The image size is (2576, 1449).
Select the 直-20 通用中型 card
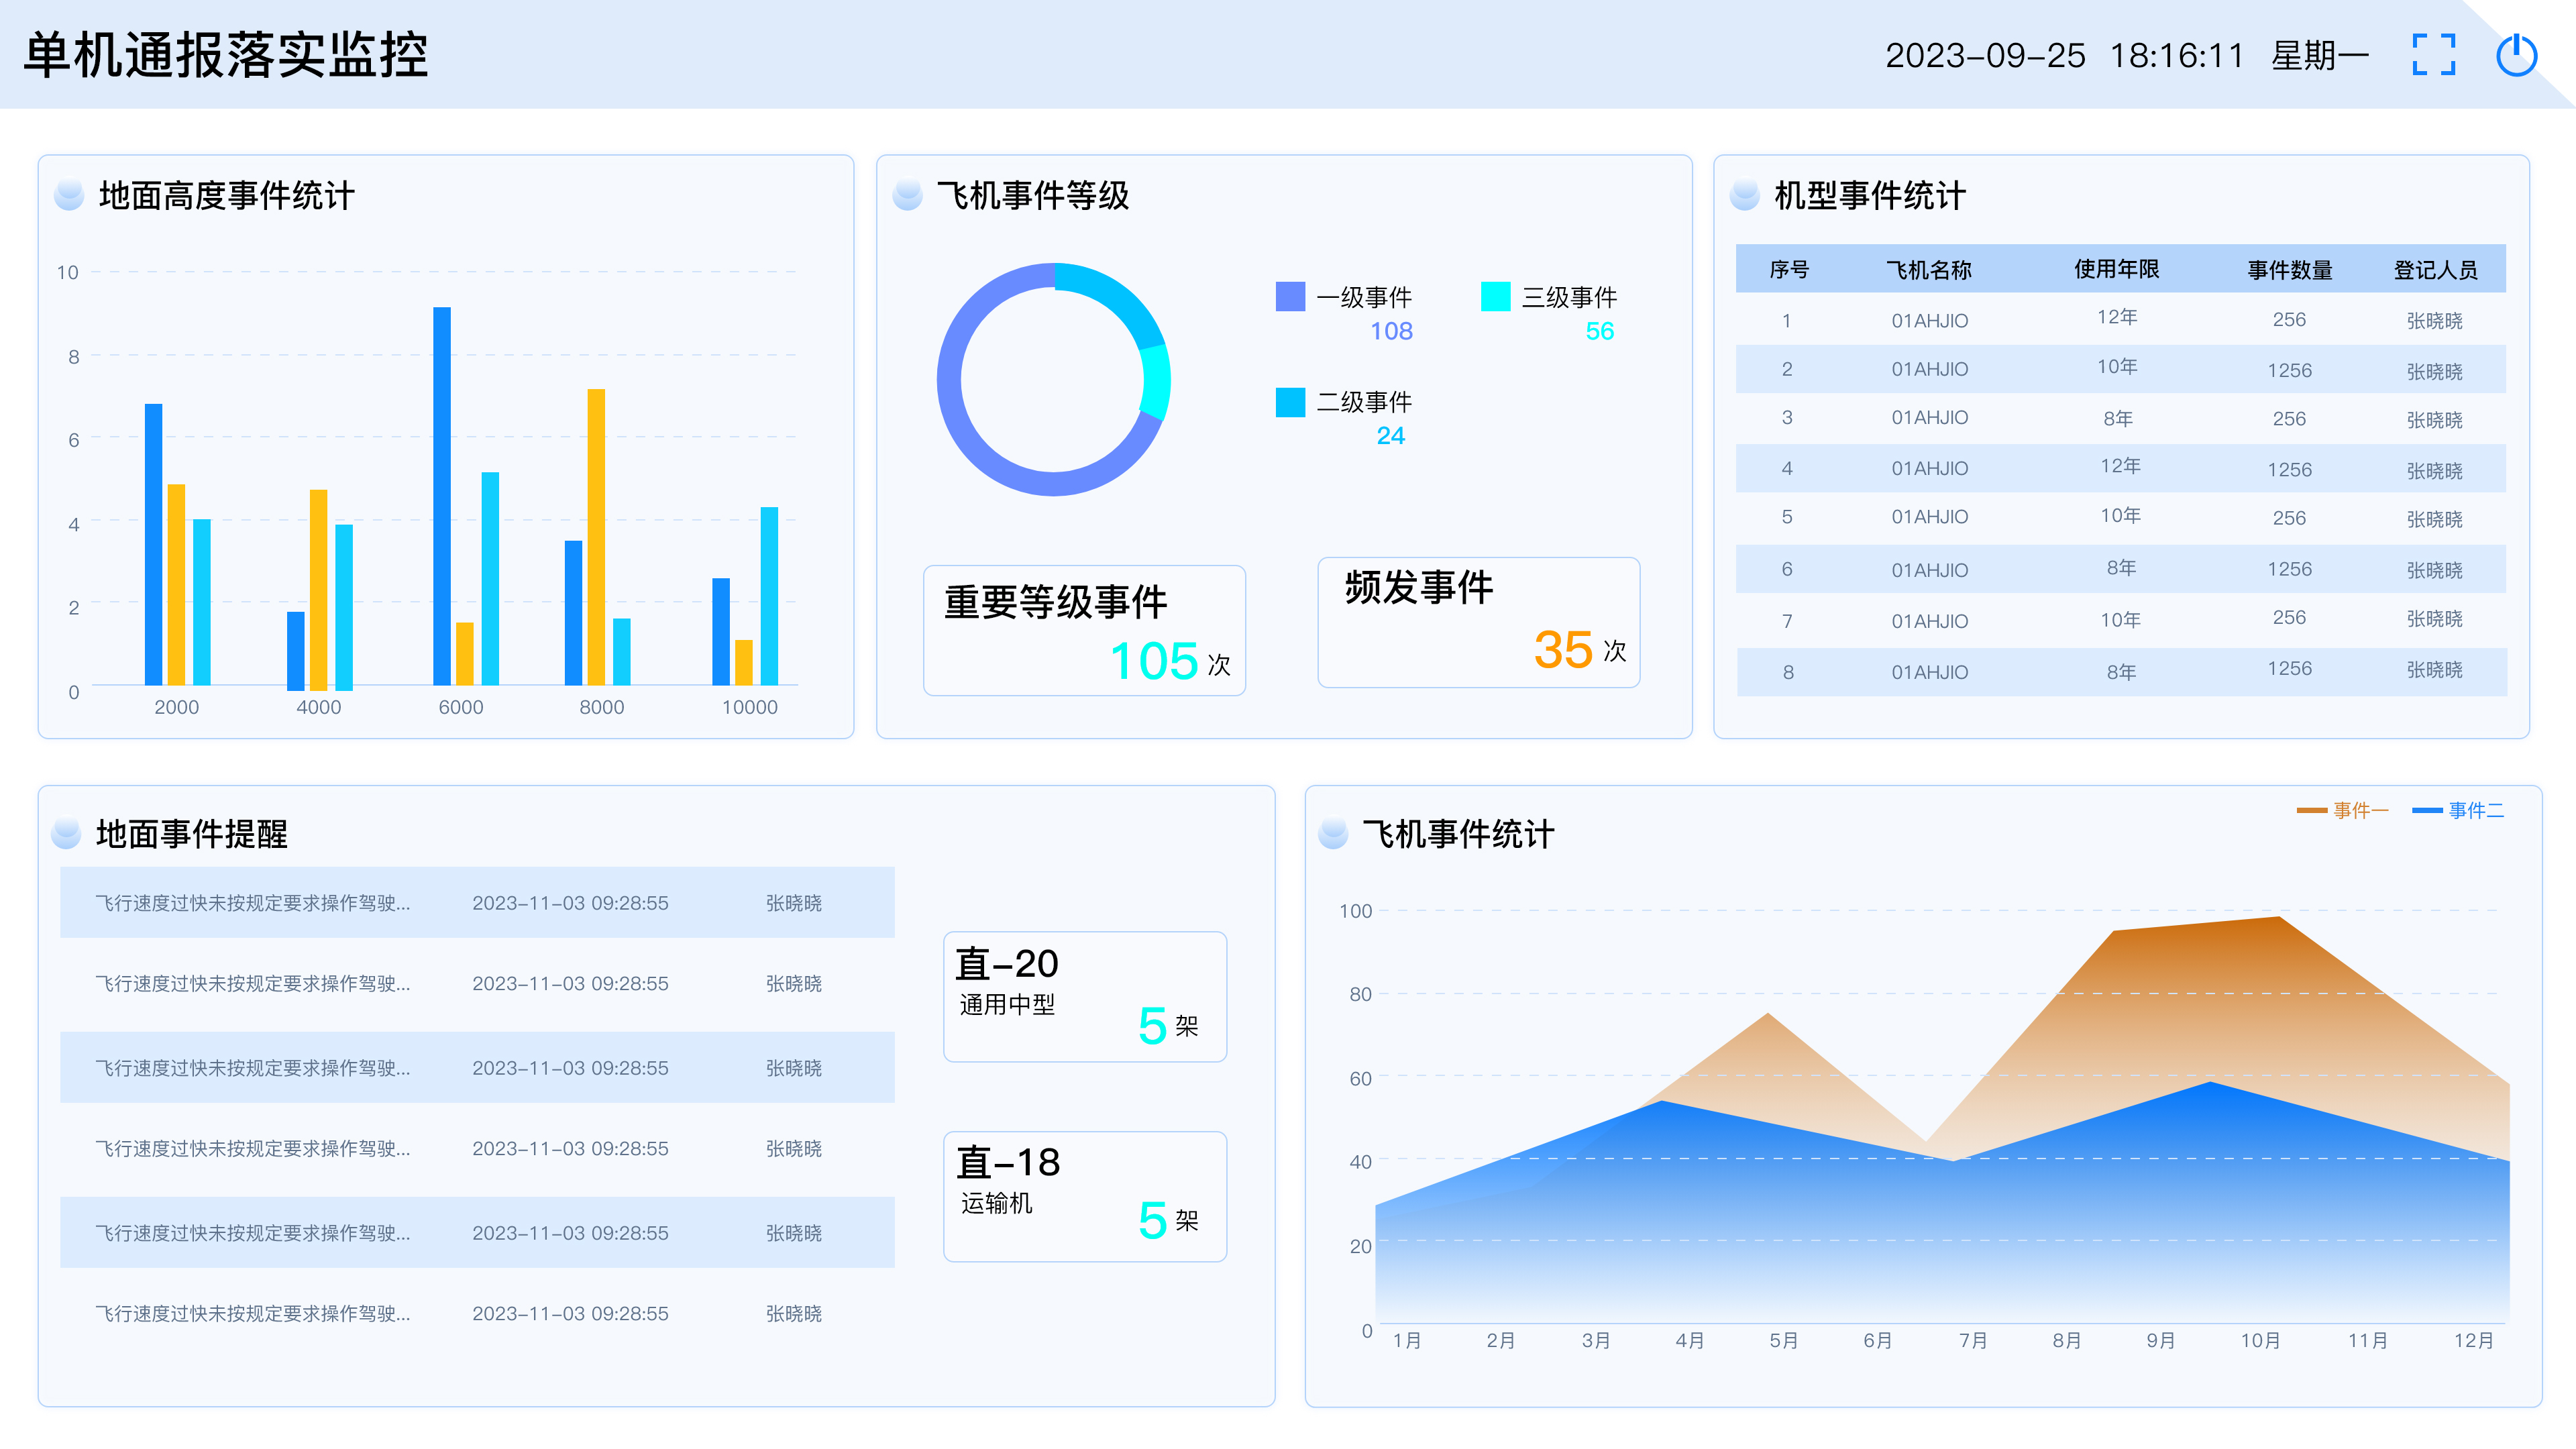(1084, 996)
